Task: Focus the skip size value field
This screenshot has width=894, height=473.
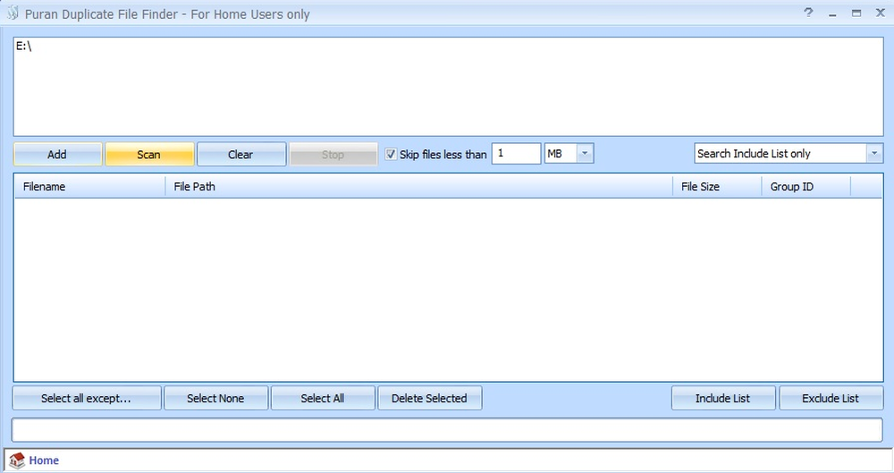Action: [516, 154]
